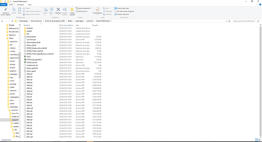Go back with the left arrow
Image resolution: width=262 pixels, height=142 pixels.
(2, 21)
